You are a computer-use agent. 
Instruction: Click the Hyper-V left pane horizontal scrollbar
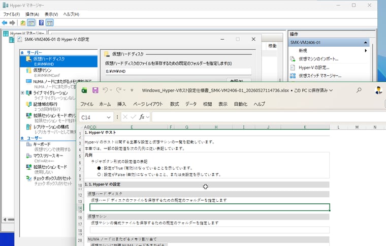[8, 220]
